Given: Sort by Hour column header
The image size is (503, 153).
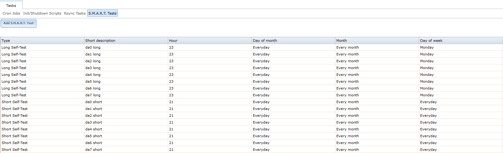Looking at the screenshot, I should [x=210, y=41].
